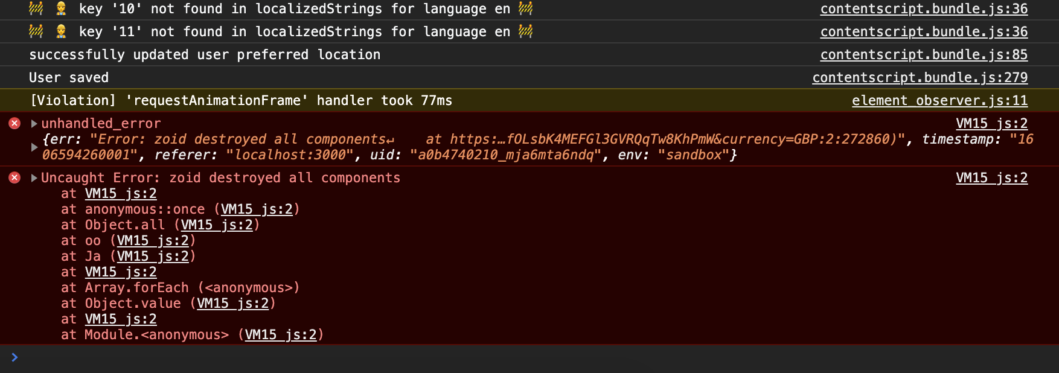The width and height of the screenshot is (1059, 373).
Task: Expand the Uncaught Error stack trace
Action: [x=34, y=178]
